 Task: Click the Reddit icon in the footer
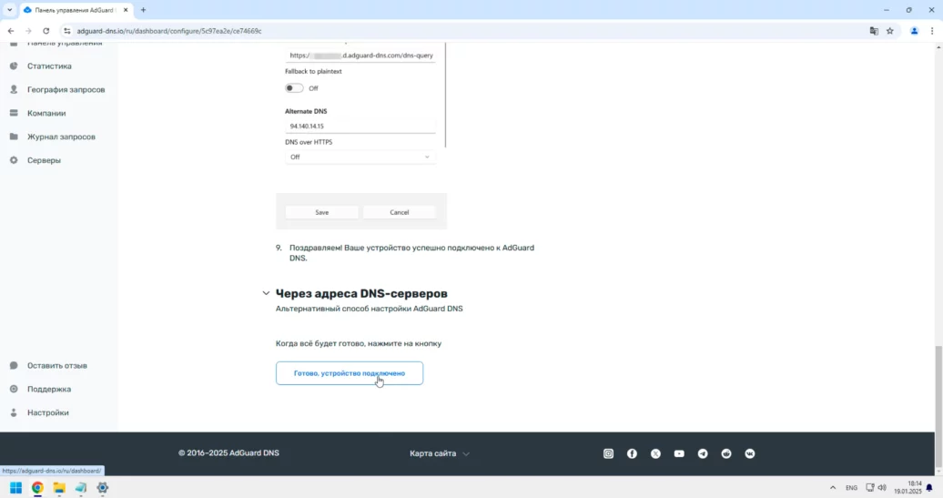pyautogui.click(x=726, y=453)
